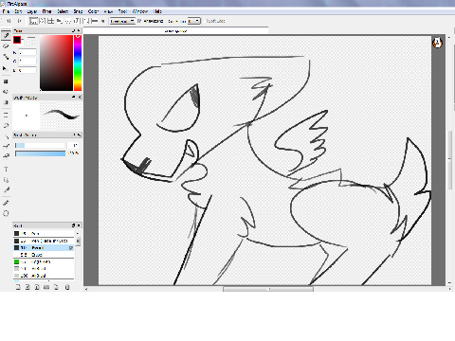This screenshot has width=455, height=341.
Task: Select the Lasso tool
Action: click(x=6, y=125)
